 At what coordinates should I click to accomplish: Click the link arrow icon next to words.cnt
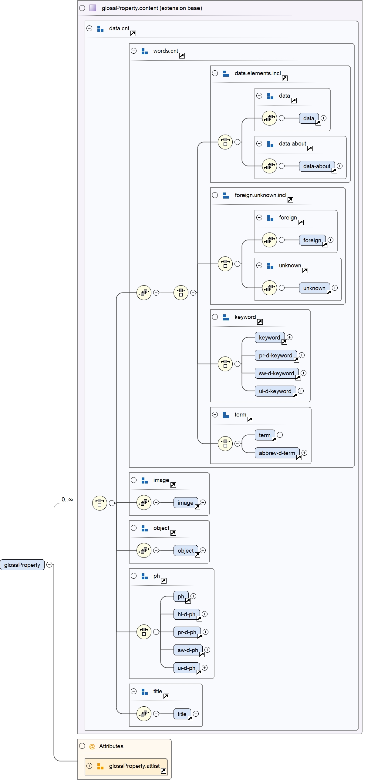pyautogui.click(x=182, y=56)
